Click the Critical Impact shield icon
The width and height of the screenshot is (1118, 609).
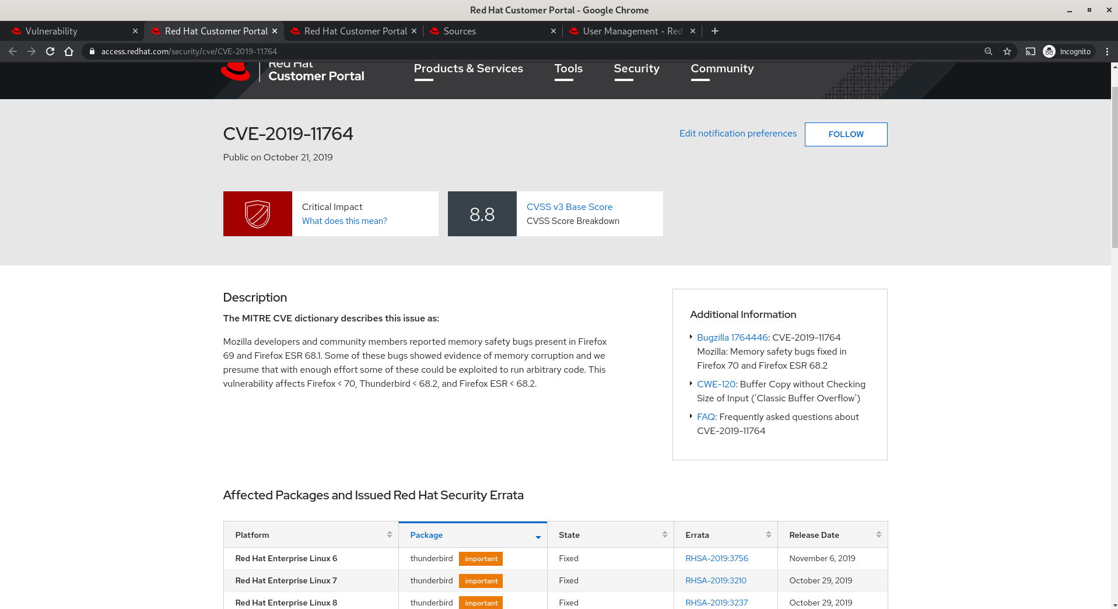tap(257, 214)
